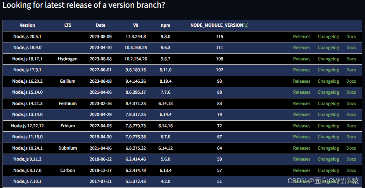View Changelog for Node.js 14.21.3

pos(328,104)
